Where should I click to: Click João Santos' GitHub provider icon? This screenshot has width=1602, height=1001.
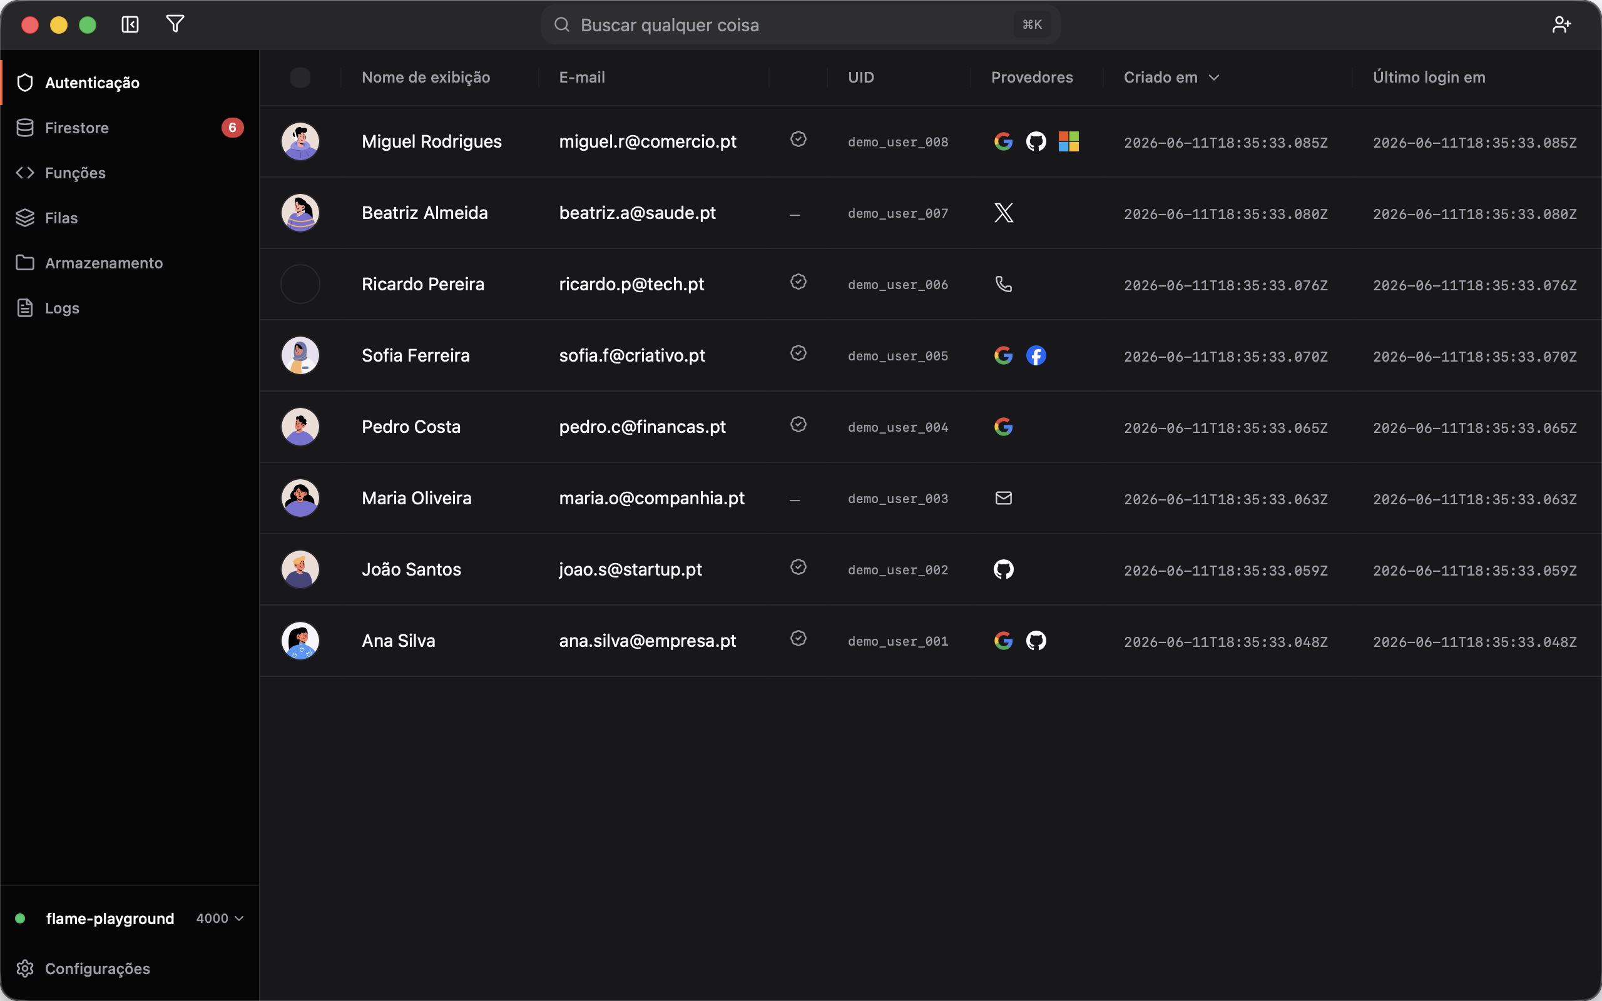tap(1004, 569)
